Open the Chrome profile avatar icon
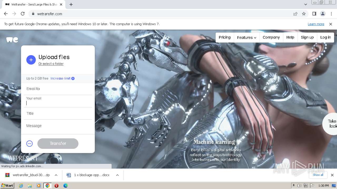 323,14
